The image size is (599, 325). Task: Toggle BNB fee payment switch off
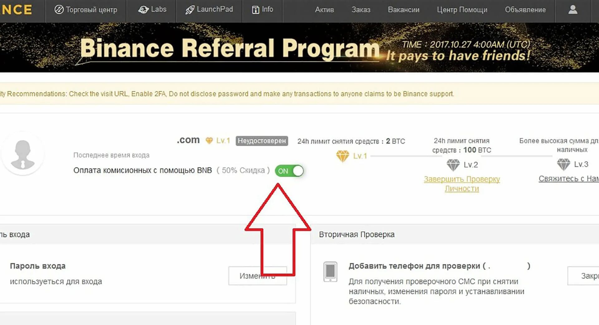(x=289, y=171)
